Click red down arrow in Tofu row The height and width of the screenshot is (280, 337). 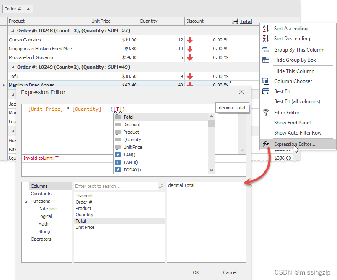tap(190, 77)
